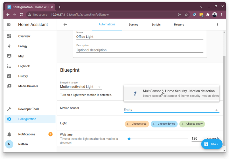Save the automation
The height and width of the screenshot is (159, 229).
coord(212,144)
